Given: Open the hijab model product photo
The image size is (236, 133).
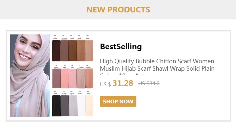Looking at the screenshot, I should 30,76.
